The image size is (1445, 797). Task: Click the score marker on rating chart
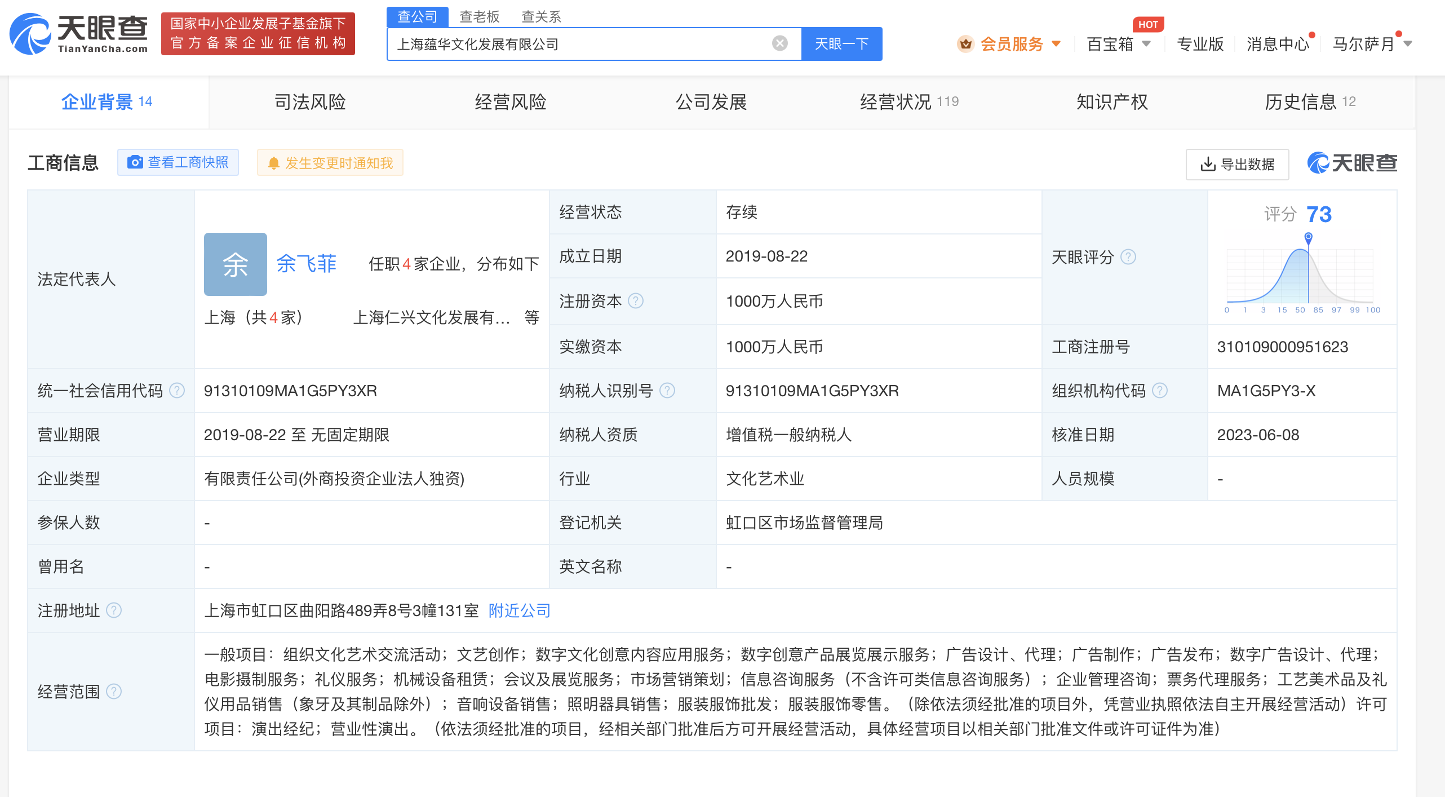pos(1309,237)
